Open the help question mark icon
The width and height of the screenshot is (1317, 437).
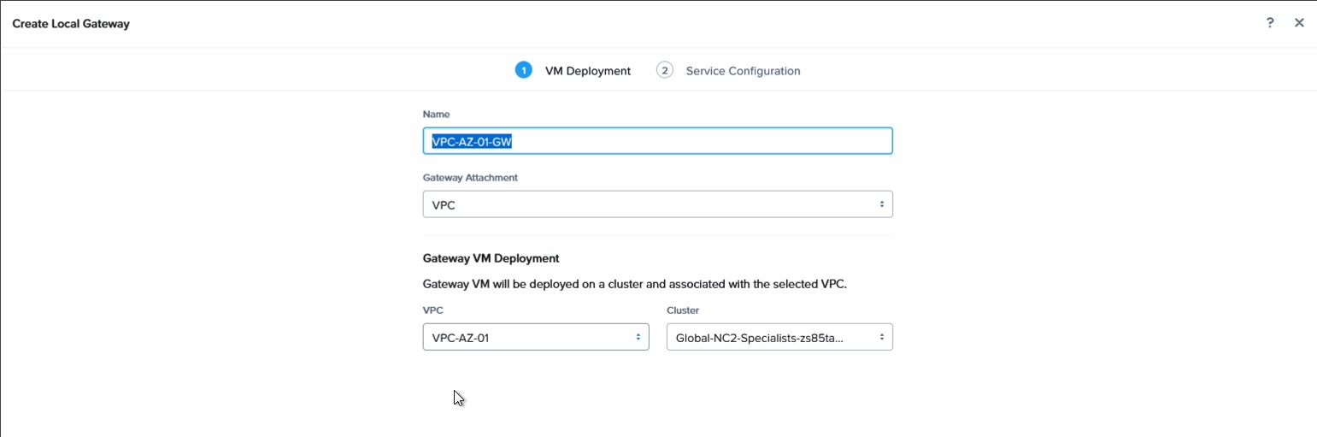[x=1270, y=23]
